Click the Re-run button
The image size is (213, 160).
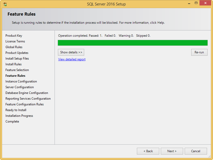point(199,52)
